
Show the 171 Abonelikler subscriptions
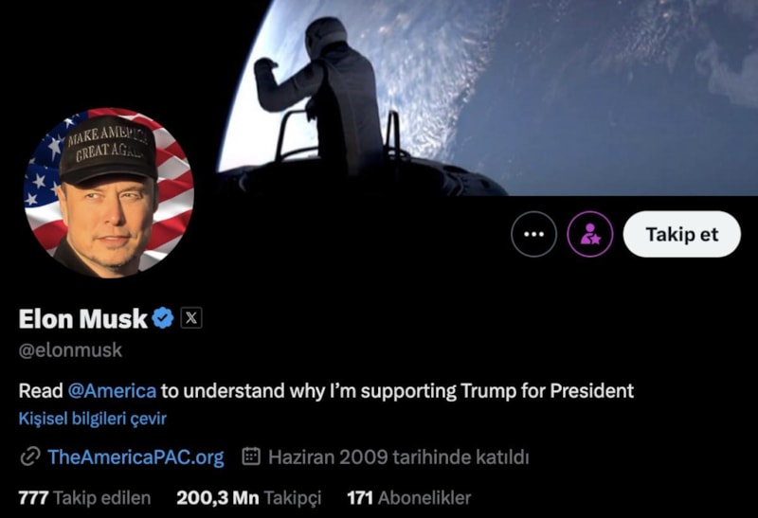coord(409,498)
